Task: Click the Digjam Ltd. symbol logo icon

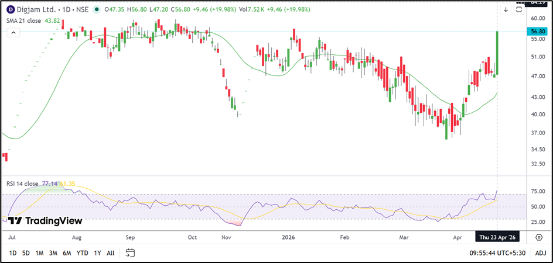Action: click(x=11, y=10)
